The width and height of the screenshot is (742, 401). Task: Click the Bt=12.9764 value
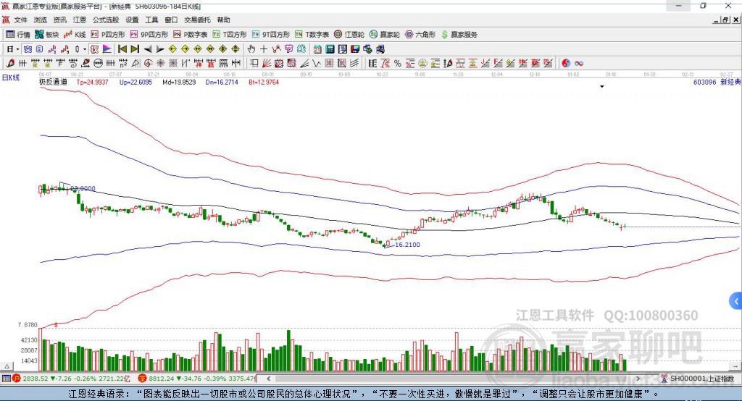coord(264,83)
